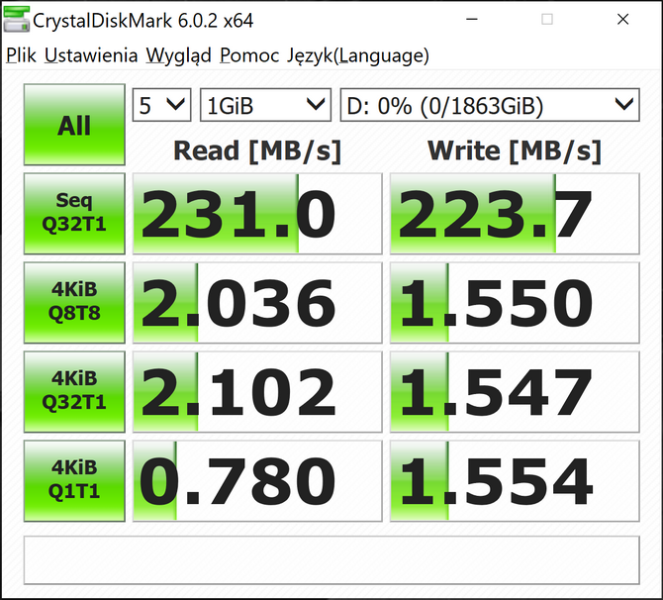Minimize the CrystalDiskMark window
Image resolution: width=663 pixels, height=600 pixels.
tap(472, 20)
